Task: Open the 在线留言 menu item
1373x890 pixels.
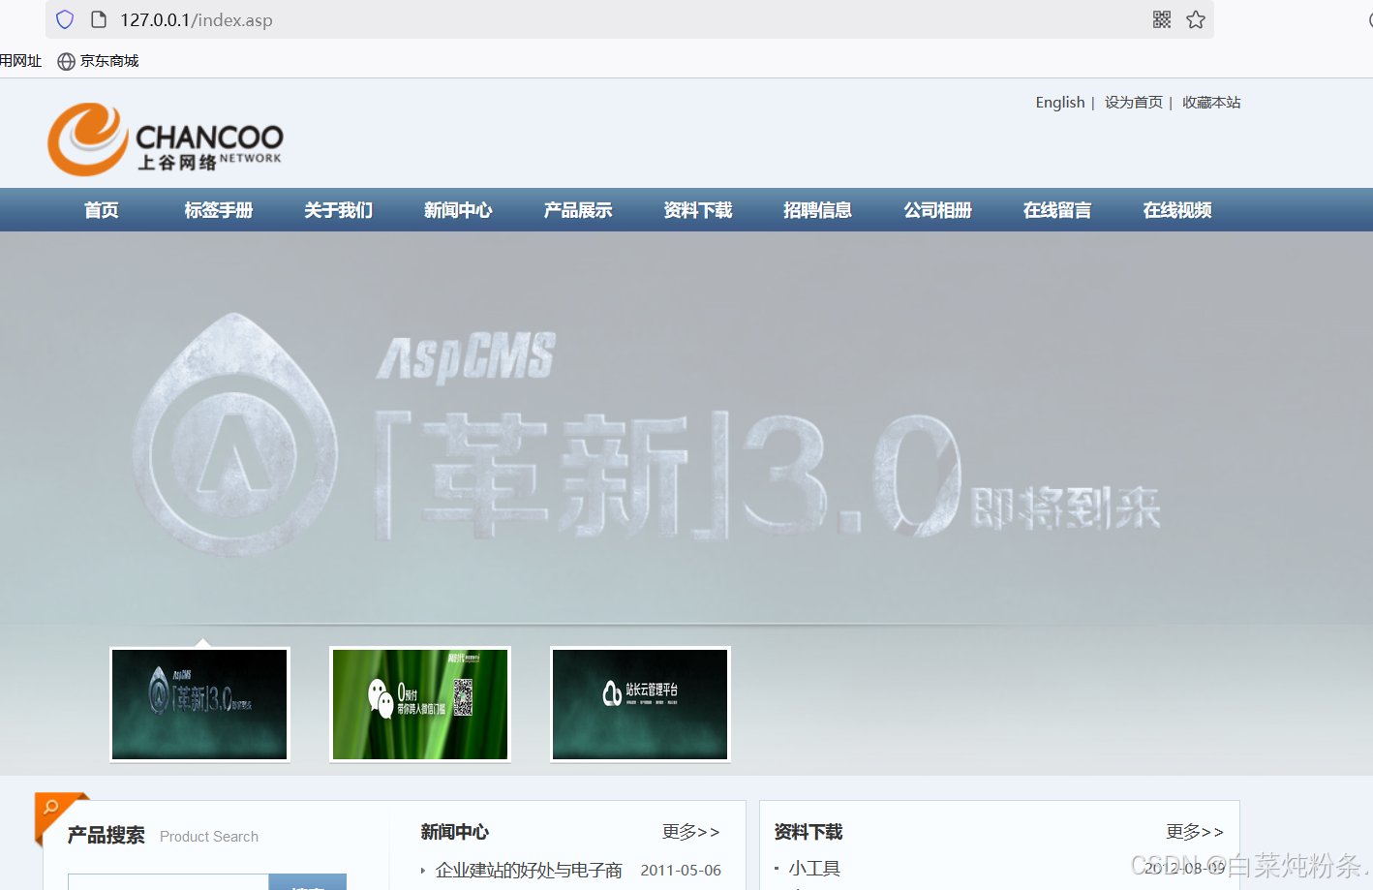Action: coord(1057,210)
